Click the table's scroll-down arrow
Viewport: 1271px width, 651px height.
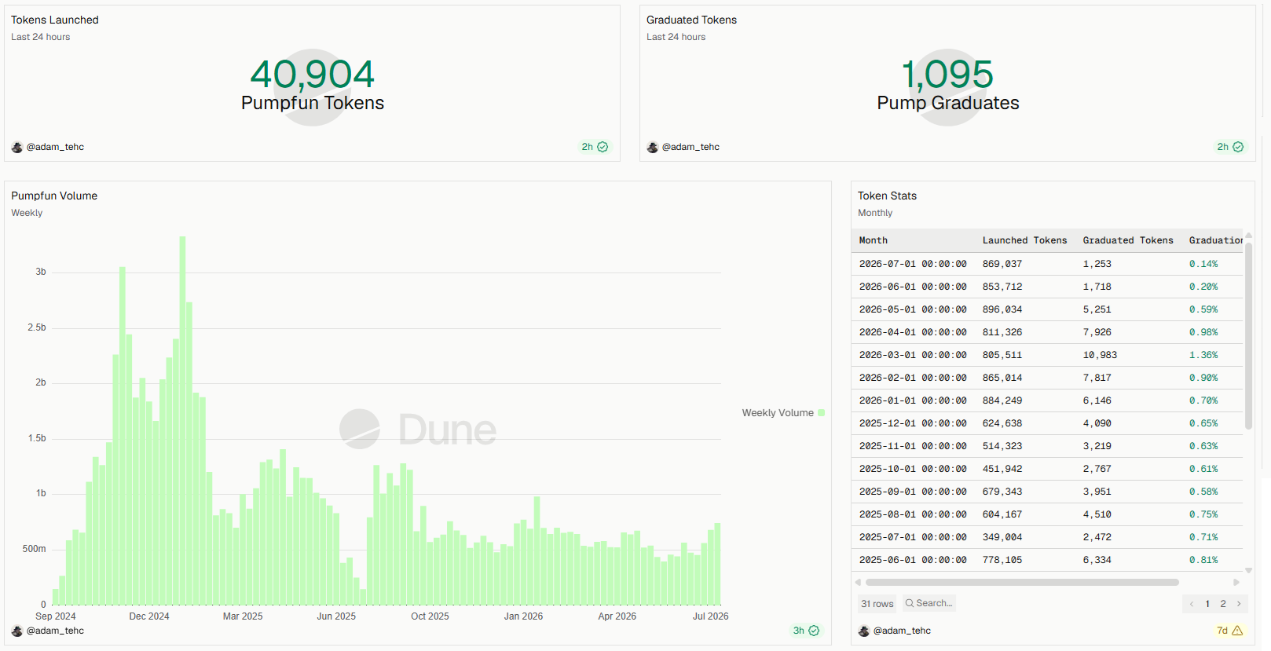click(1248, 571)
